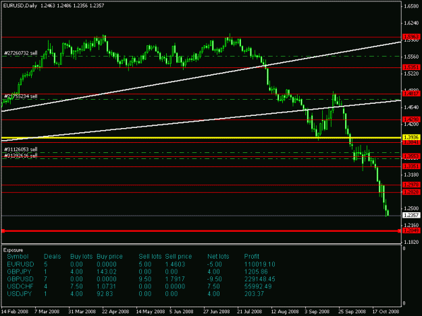Click the Profit column header
This screenshot has height=316, width=422.
click(252, 257)
